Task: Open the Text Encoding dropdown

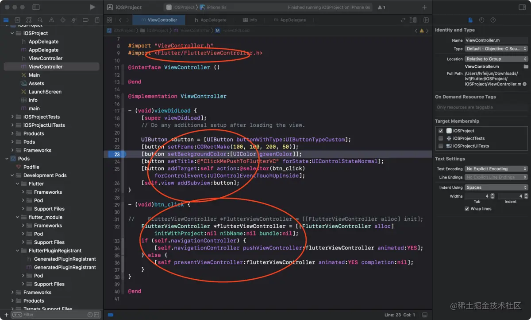Action: click(496, 169)
